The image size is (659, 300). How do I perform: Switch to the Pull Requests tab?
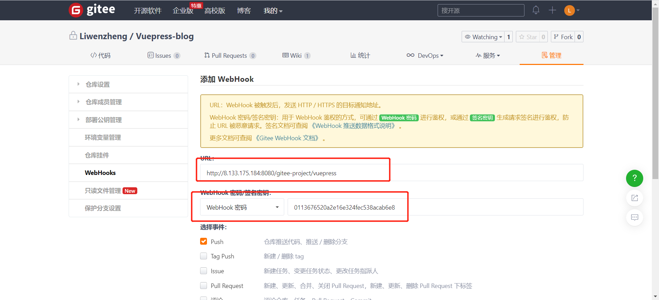pos(230,55)
